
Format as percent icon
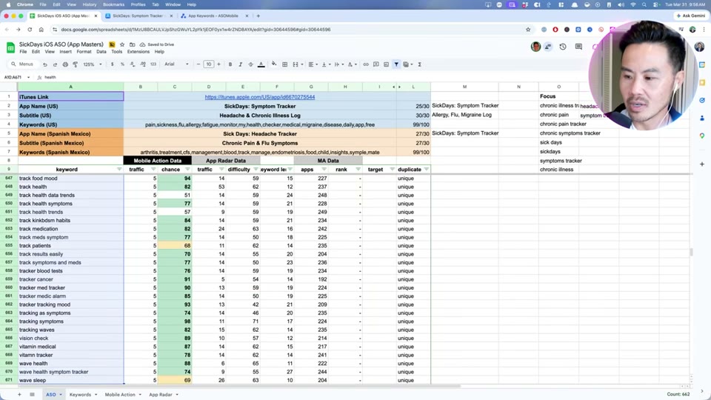[x=122, y=64]
